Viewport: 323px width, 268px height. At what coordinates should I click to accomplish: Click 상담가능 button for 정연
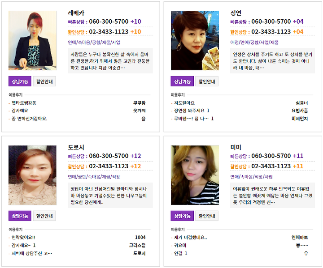182,81
